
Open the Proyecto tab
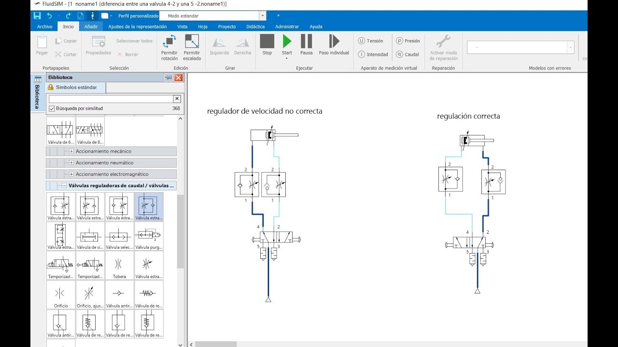click(227, 27)
